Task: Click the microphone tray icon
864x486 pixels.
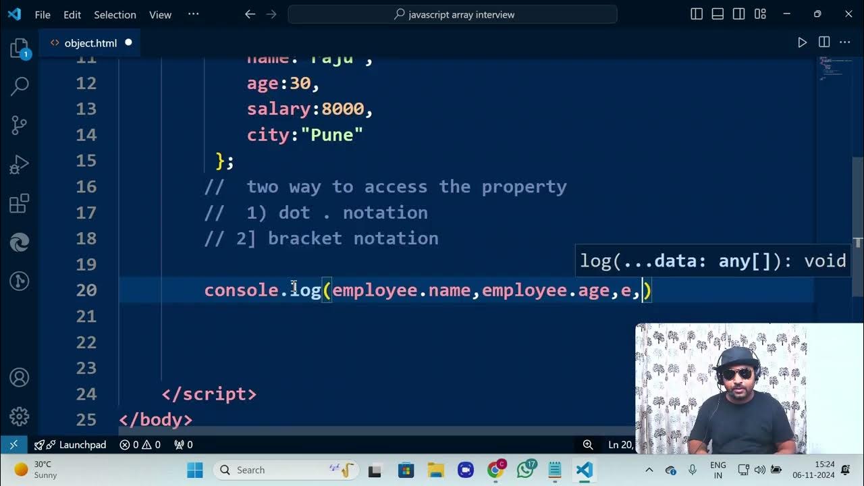Action: [x=693, y=470]
